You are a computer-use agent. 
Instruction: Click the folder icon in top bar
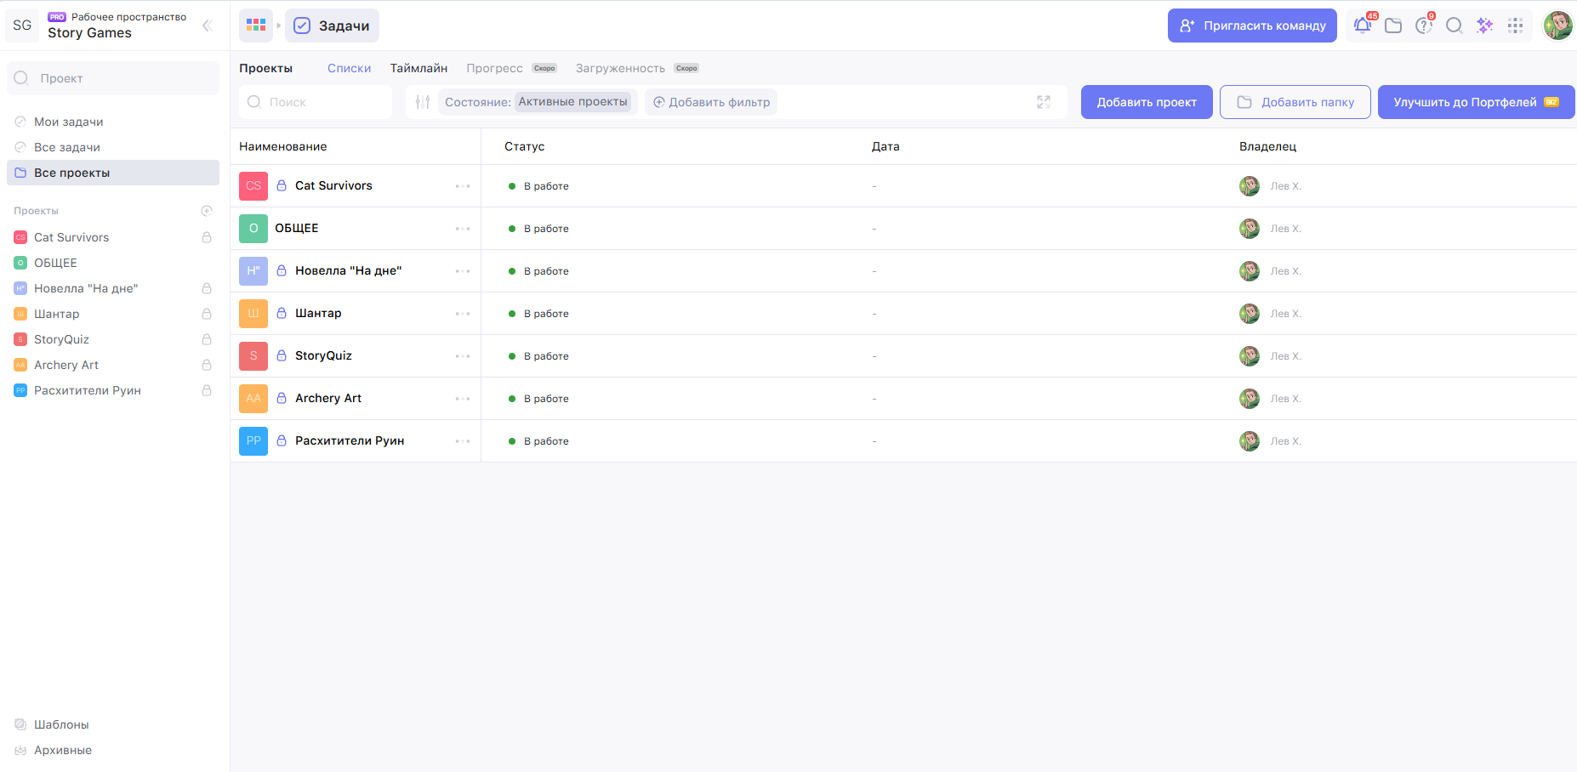point(1393,26)
